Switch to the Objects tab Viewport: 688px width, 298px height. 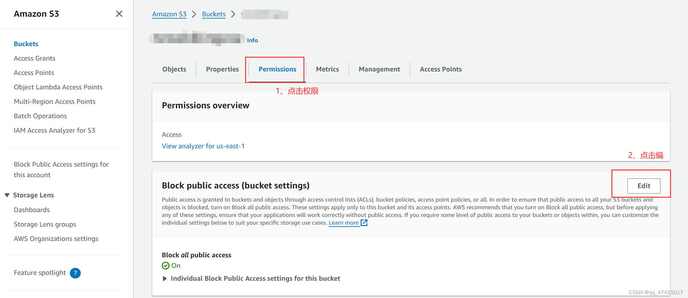[x=174, y=69]
